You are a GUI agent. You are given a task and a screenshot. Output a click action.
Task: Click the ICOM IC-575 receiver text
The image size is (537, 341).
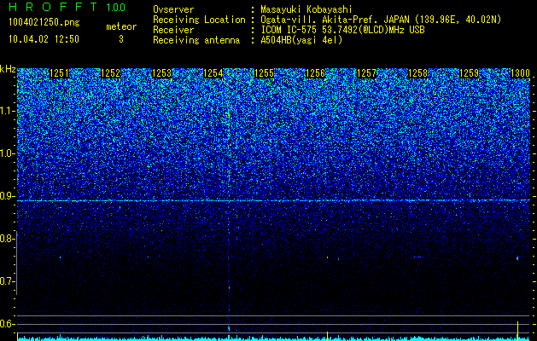click(x=342, y=30)
